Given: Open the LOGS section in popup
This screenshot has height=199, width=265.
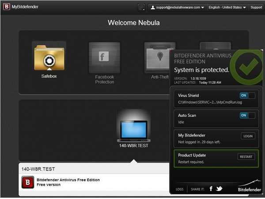Looking at the screenshot, I should 179,189.
